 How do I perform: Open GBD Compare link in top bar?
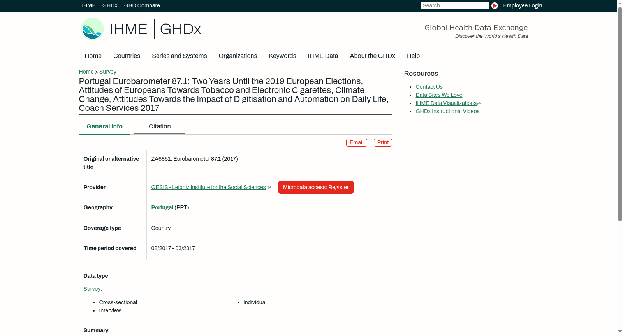[142, 5]
